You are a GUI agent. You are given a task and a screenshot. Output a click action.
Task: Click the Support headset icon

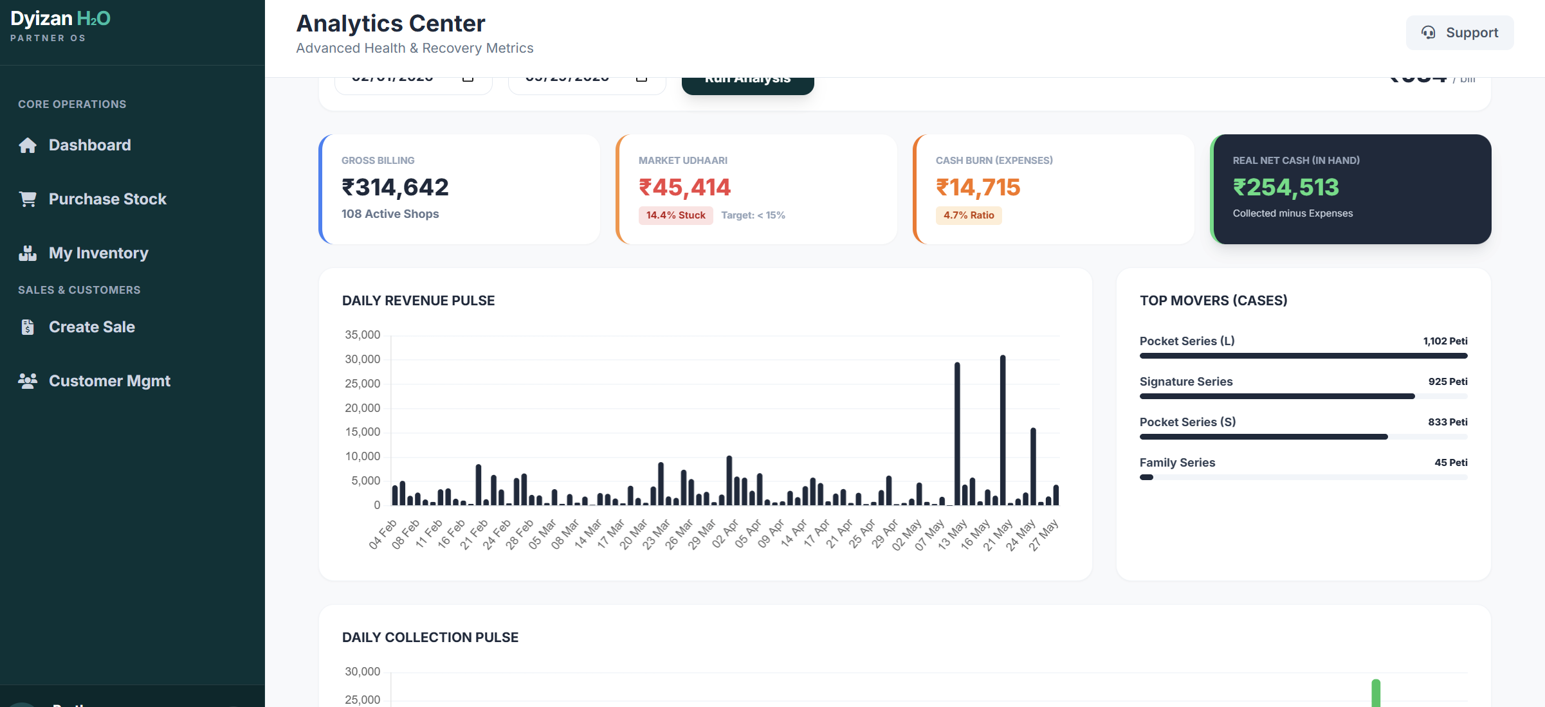[1428, 33]
